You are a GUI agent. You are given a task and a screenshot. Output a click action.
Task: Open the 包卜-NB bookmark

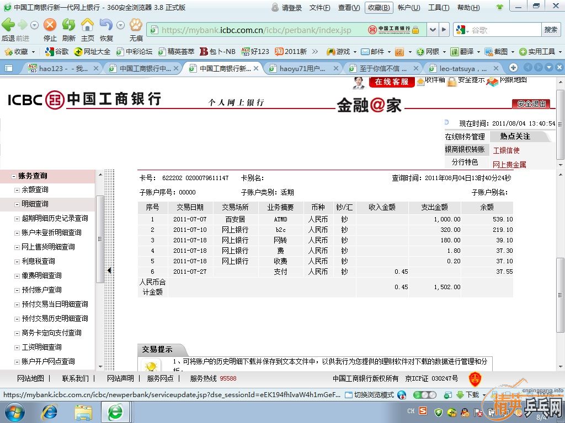(217, 52)
